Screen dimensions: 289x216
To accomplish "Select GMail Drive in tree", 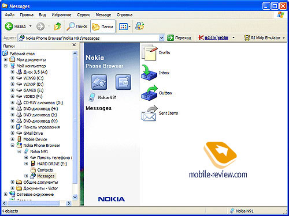I will [33, 133].
